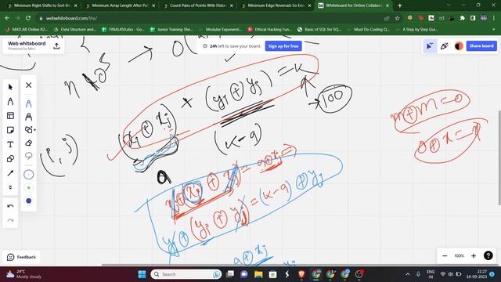Click the vertical scrollbar on whiteboard

tap(499, 157)
